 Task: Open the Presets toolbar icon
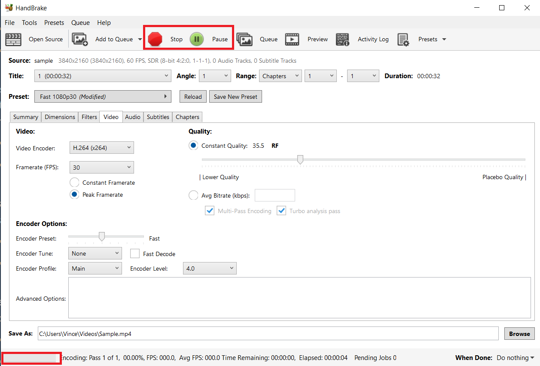click(x=403, y=39)
